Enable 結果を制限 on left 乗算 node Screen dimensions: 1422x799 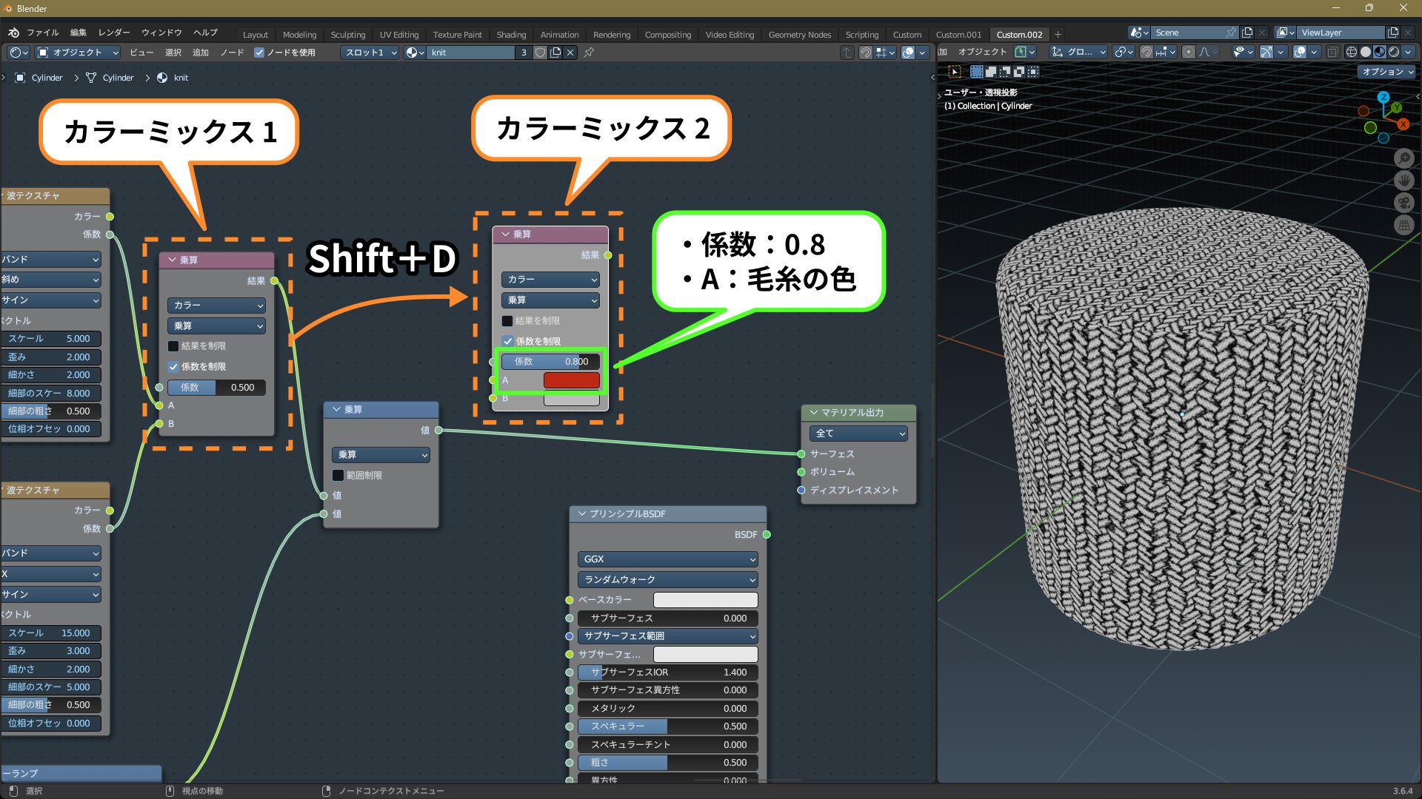[x=173, y=346]
